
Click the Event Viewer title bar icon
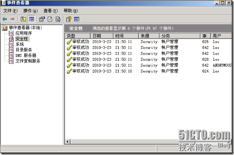tap(4, 3)
